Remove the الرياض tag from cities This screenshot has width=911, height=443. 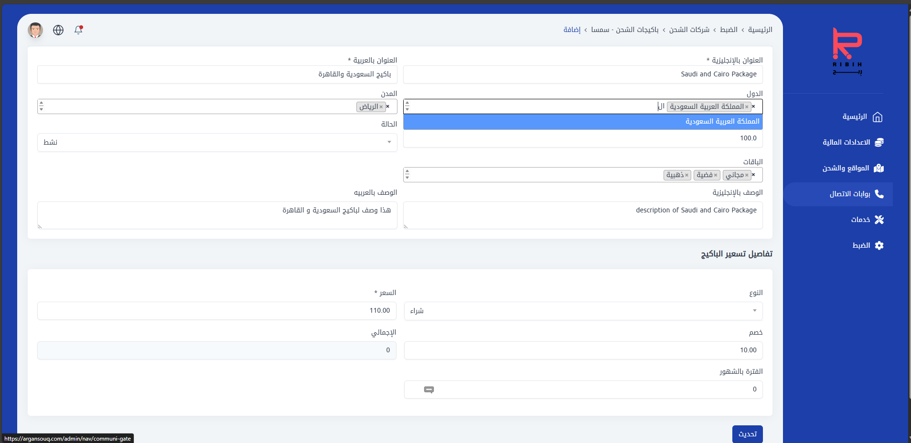tap(381, 107)
